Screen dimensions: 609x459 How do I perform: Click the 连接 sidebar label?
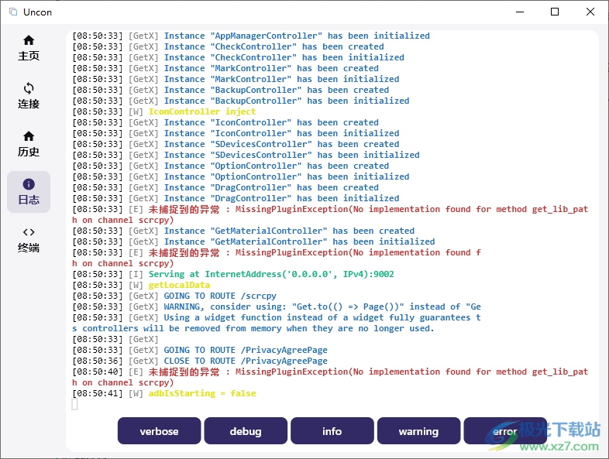pyautogui.click(x=29, y=104)
